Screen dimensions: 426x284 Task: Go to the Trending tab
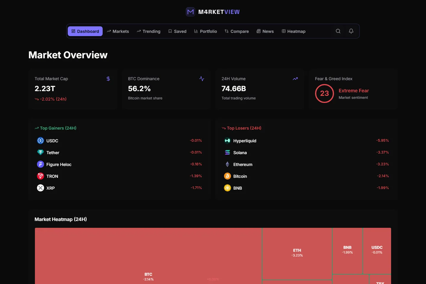click(149, 31)
